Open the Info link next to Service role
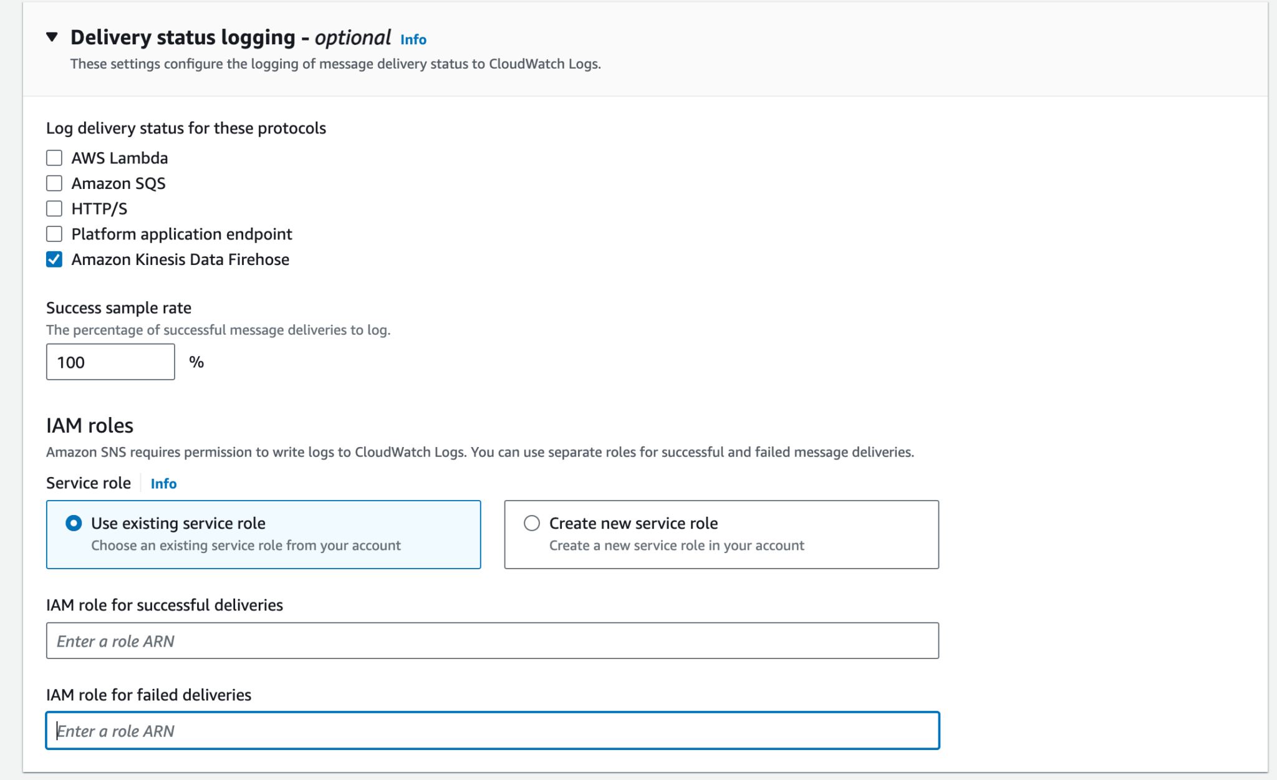Viewport: 1277px width, 780px height. 163,483
